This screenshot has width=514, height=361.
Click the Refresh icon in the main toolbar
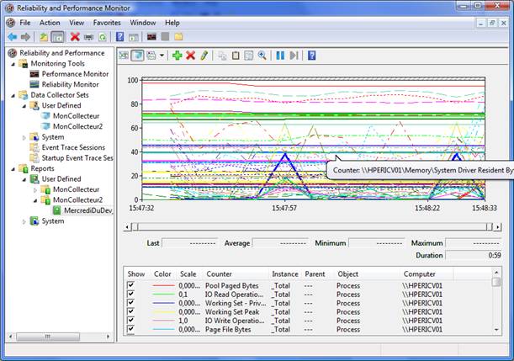pos(103,37)
